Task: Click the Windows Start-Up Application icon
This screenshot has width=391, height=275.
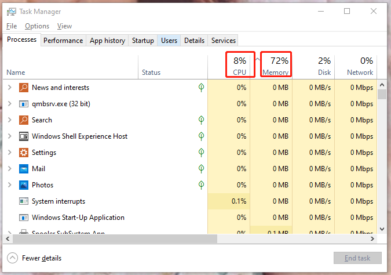Action: [24, 218]
